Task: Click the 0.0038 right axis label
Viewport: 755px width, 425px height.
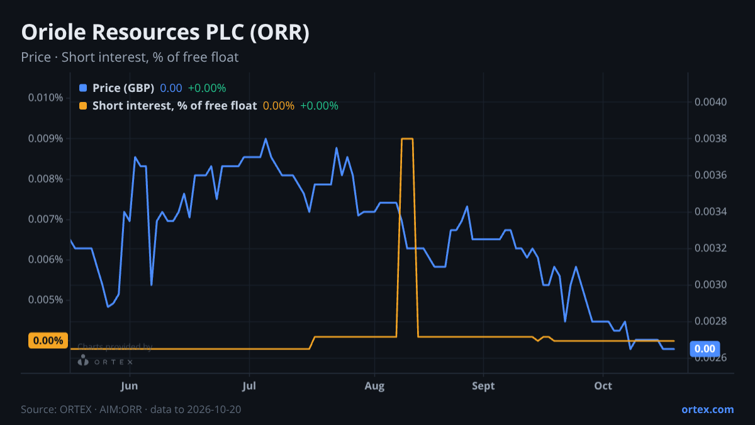Action: pos(711,139)
